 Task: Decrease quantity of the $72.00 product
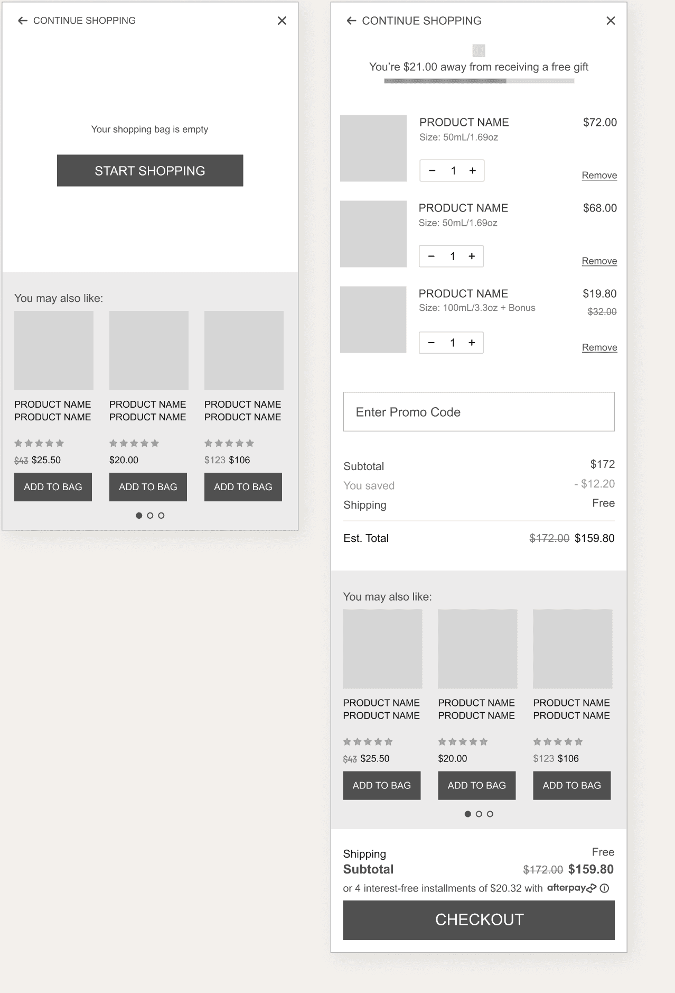click(x=432, y=170)
